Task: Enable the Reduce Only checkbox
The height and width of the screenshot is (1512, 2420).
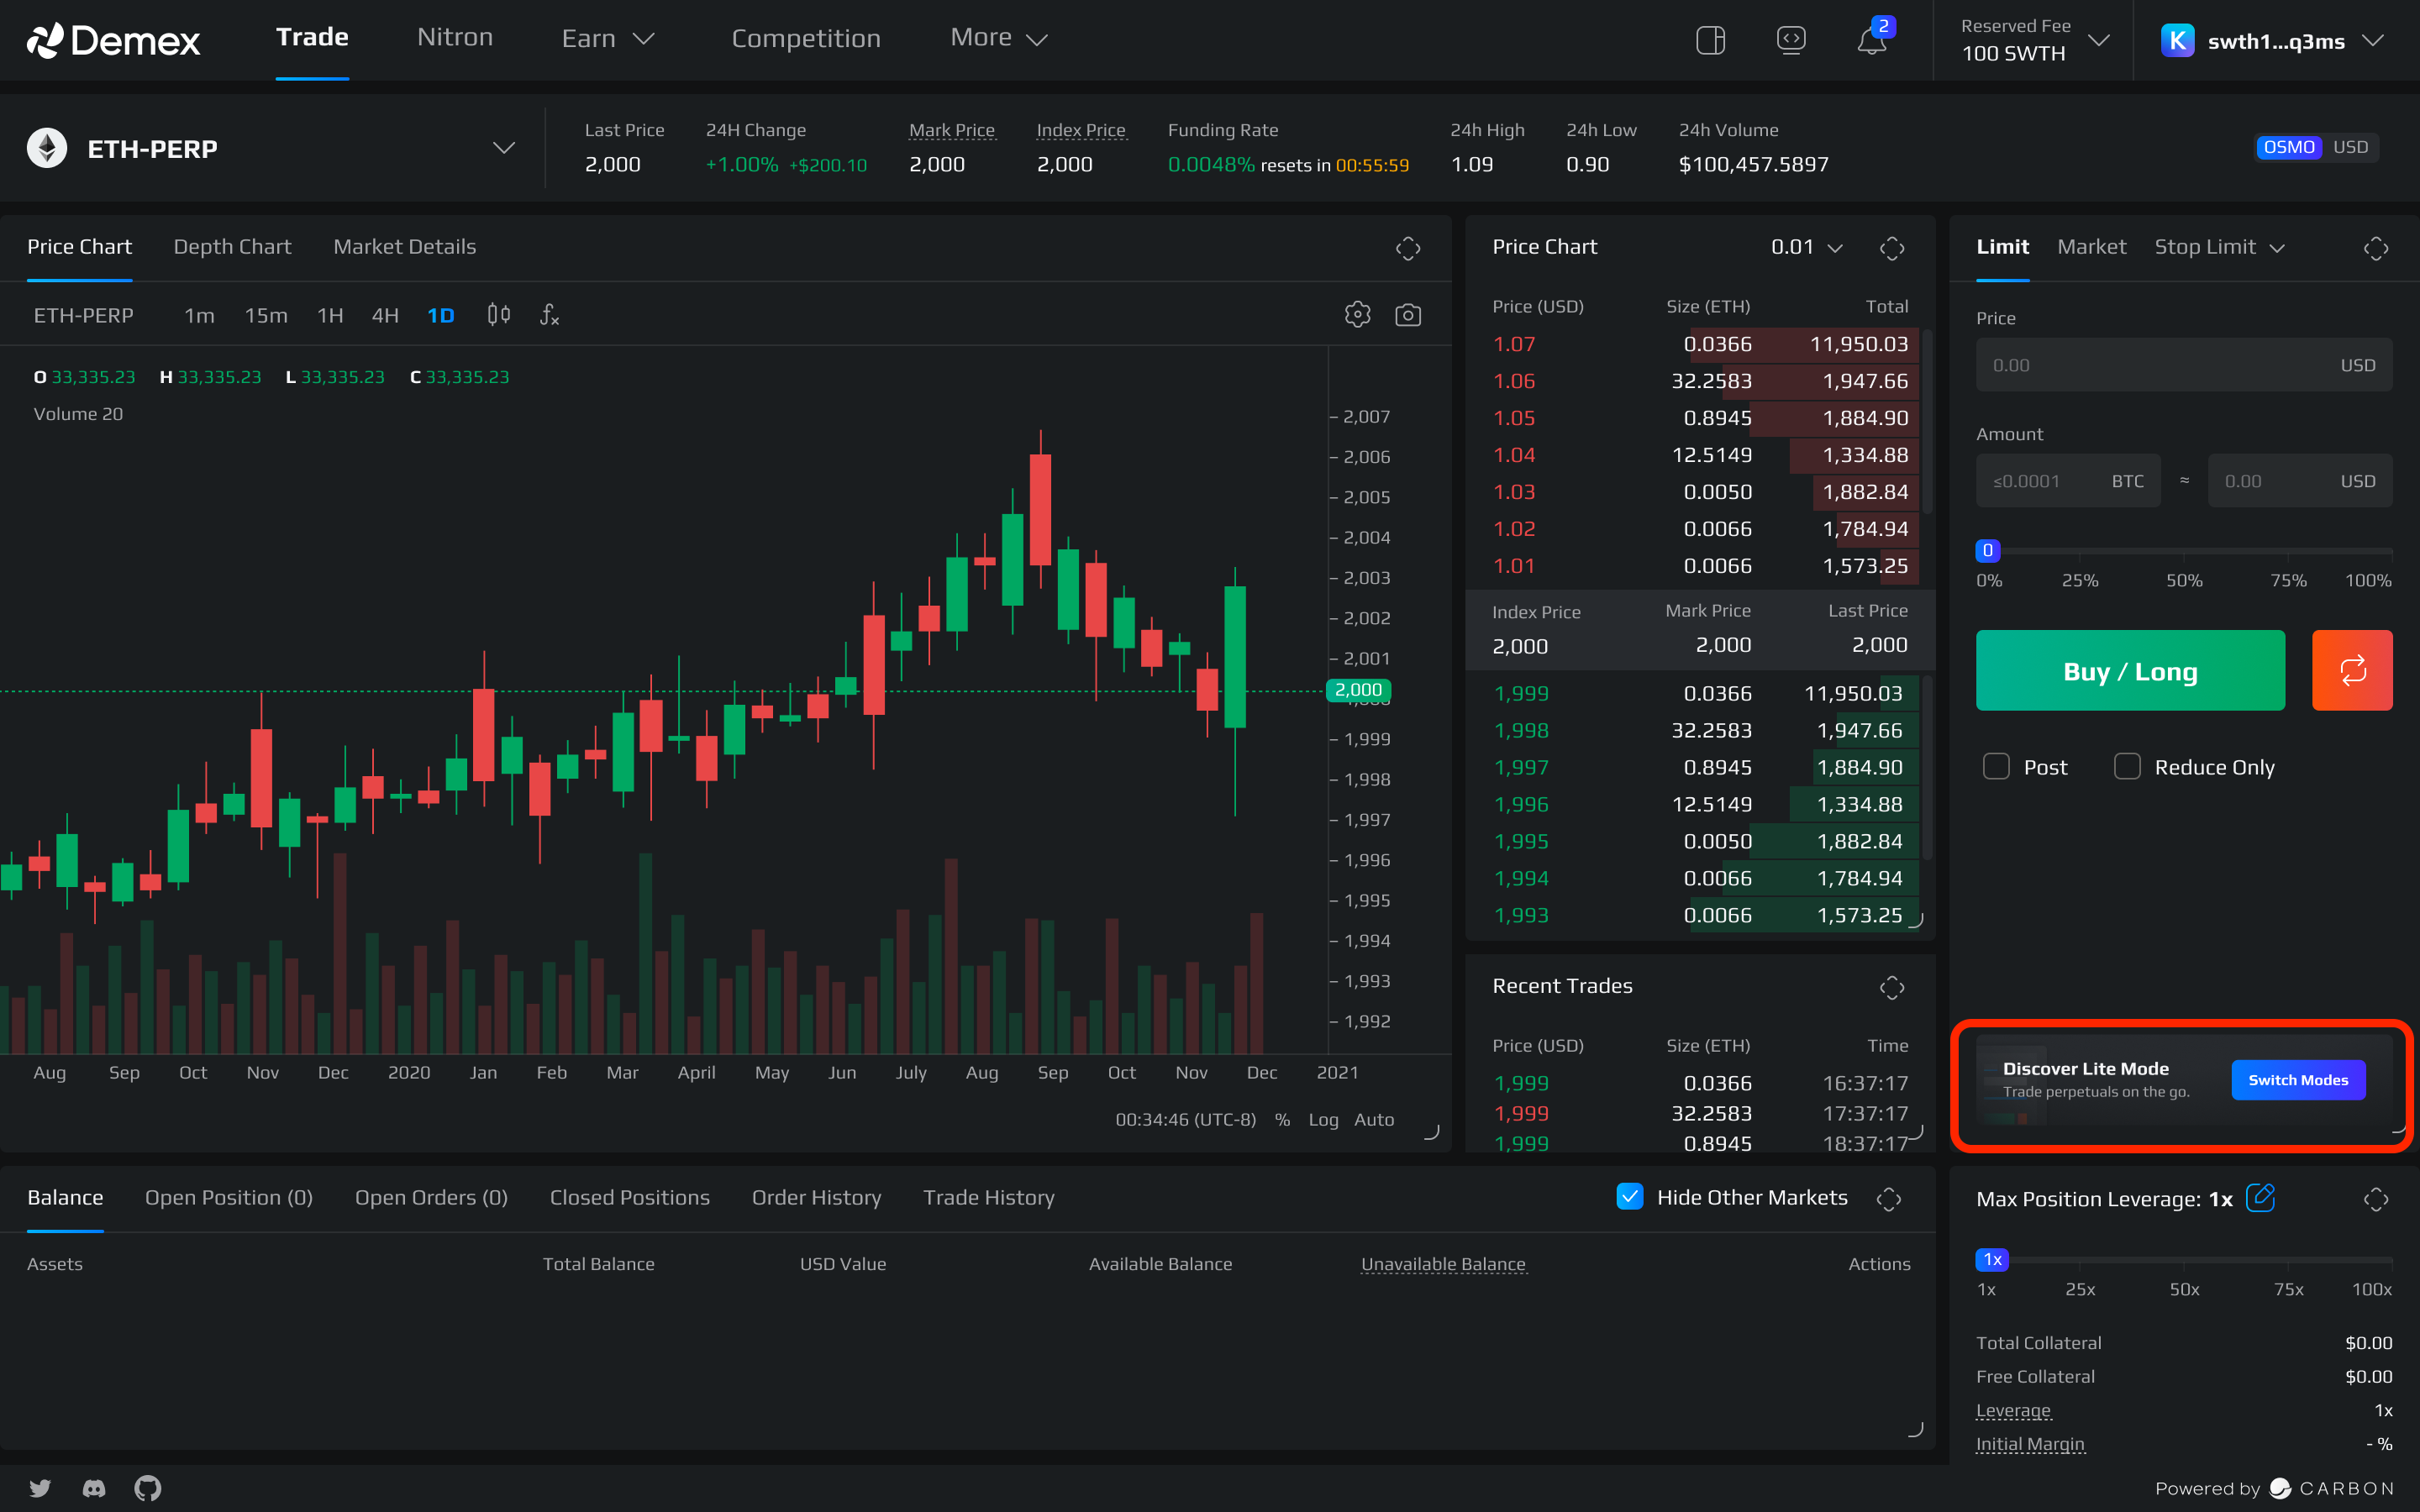Action: pyautogui.click(x=2127, y=767)
